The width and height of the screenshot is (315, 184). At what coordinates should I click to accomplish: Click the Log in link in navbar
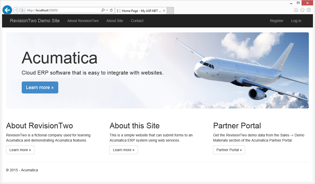(296, 21)
